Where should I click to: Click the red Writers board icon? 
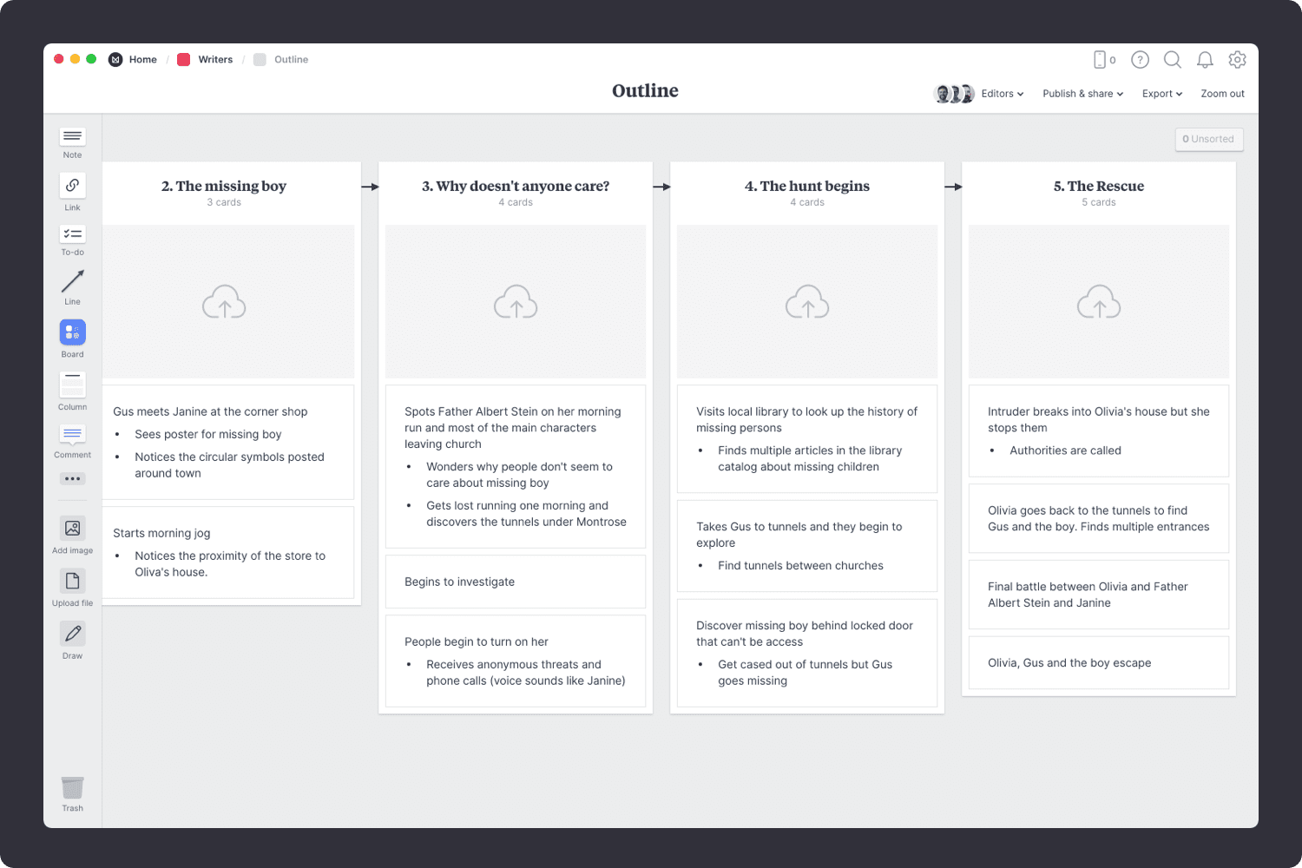(184, 60)
